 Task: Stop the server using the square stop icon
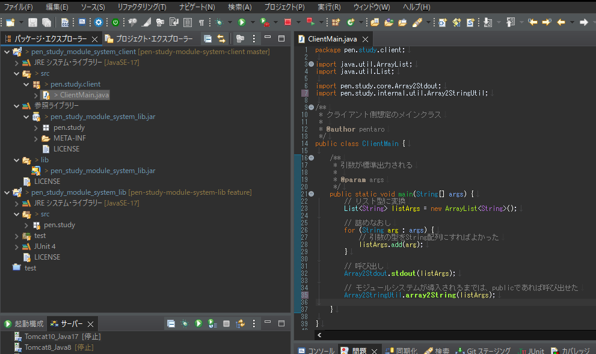tap(226, 323)
